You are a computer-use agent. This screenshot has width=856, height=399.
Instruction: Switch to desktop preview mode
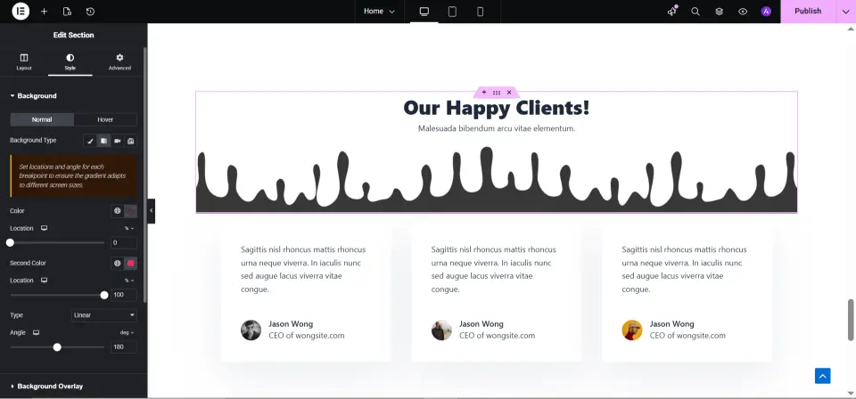[x=424, y=12]
